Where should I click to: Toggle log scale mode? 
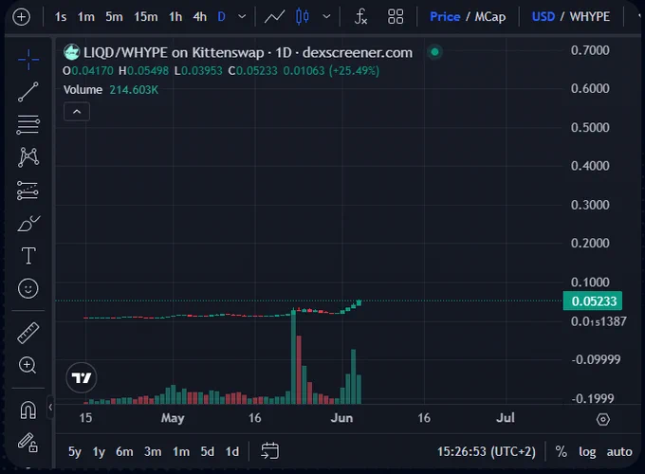[x=587, y=452]
